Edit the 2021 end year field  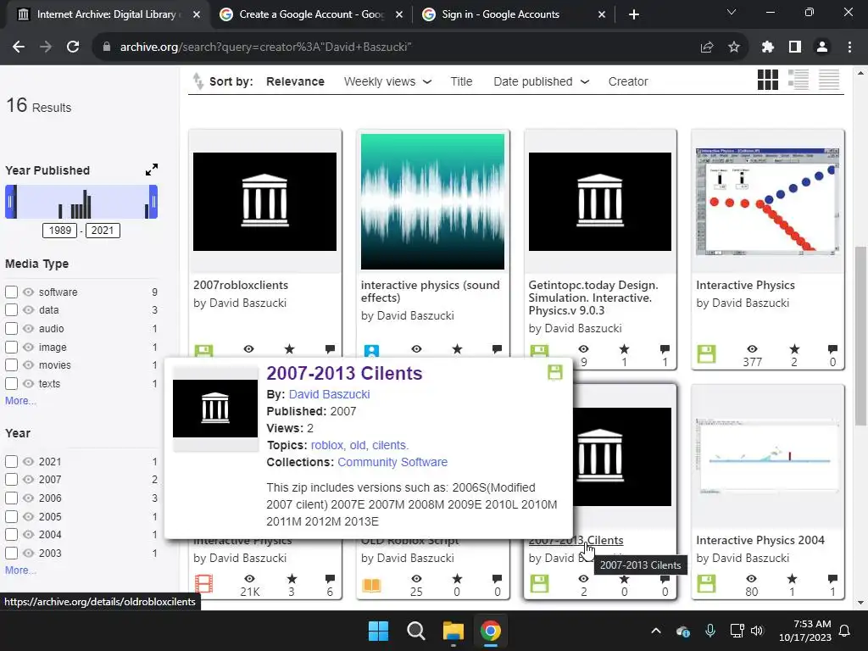click(103, 231)
